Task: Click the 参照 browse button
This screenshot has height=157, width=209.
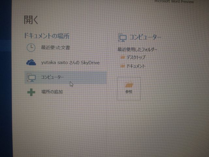Action: point(129,89)
